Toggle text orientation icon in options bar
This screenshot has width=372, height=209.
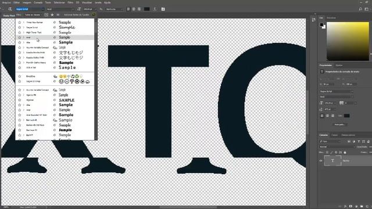point(10,9)
